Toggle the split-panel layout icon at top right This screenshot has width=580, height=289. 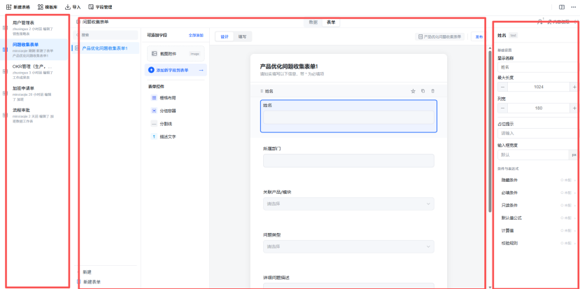tap(562, 7)
